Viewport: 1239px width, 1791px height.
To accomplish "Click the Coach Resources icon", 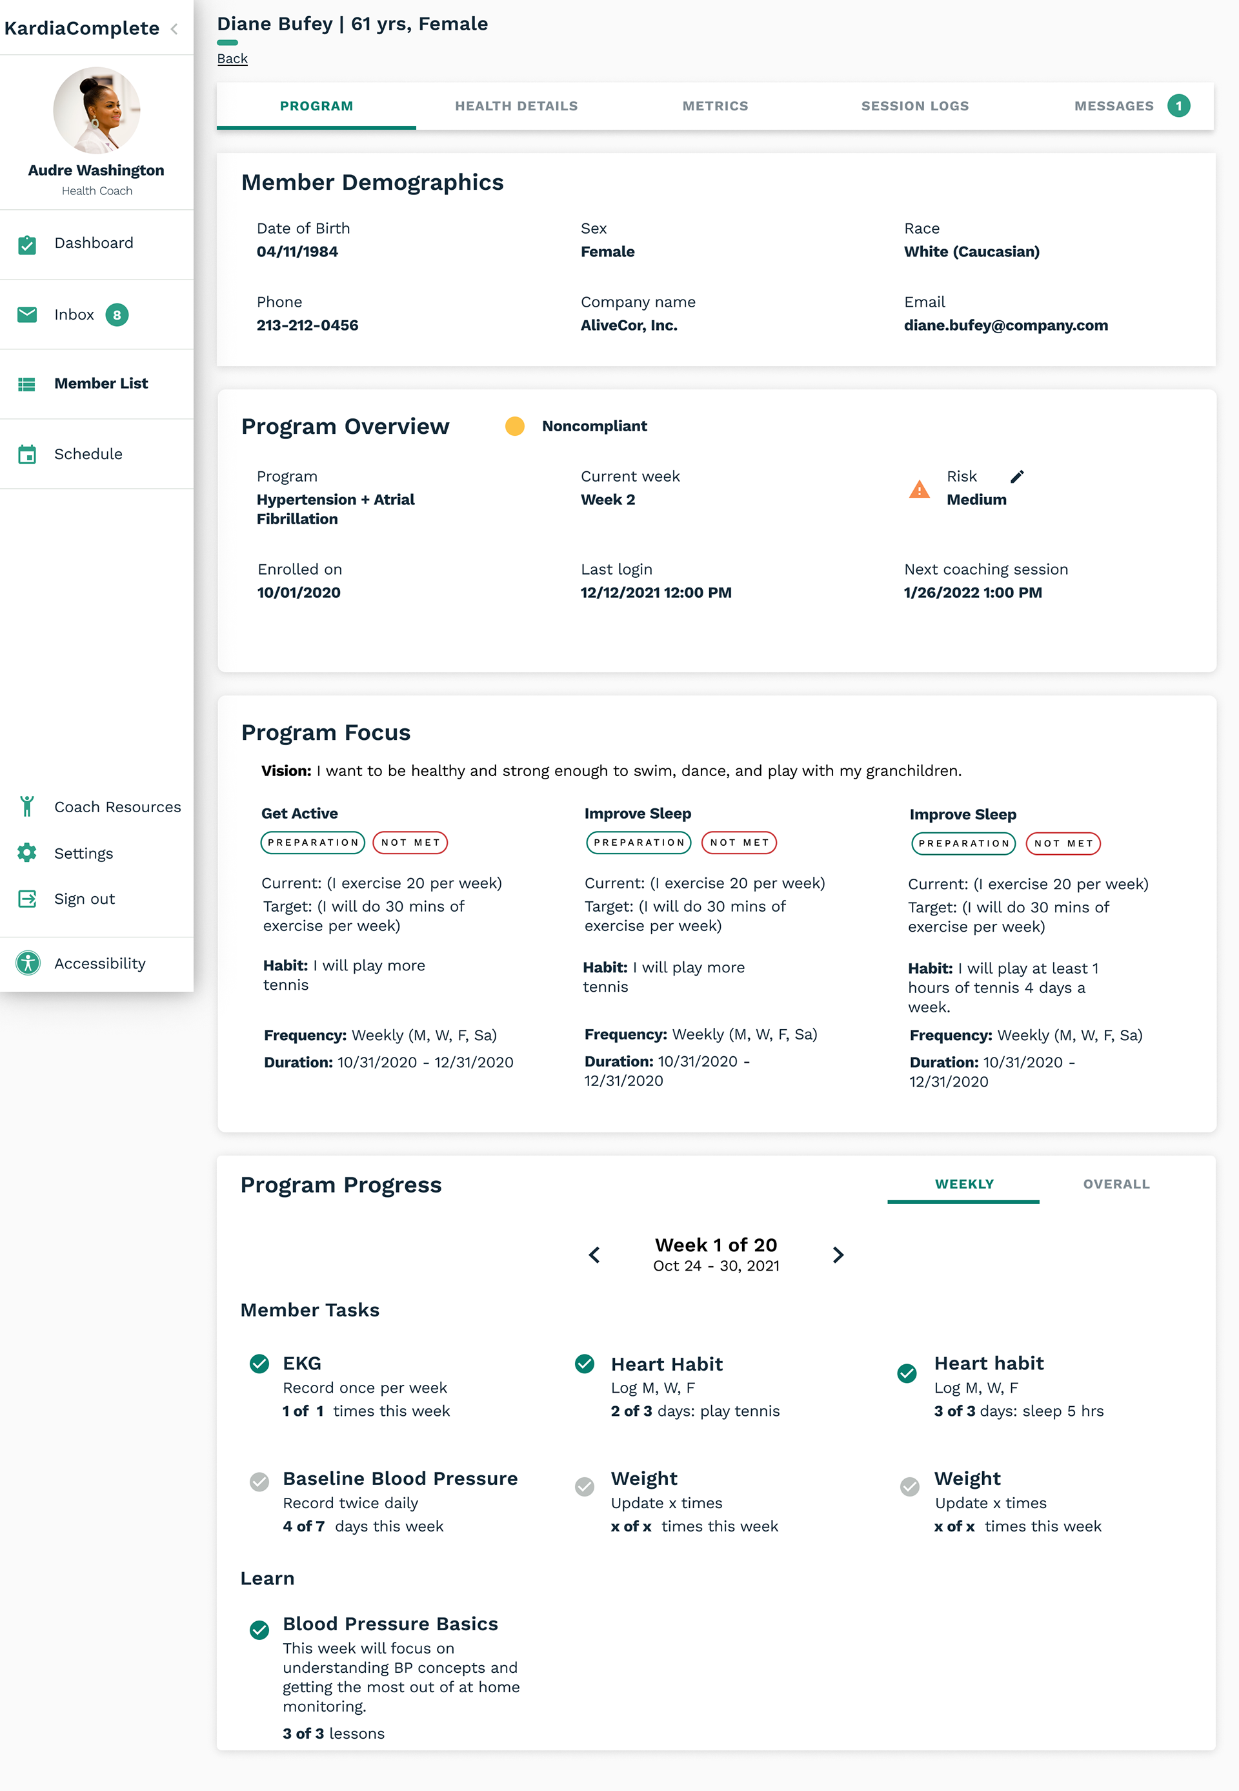I will (x=27, y=807).
